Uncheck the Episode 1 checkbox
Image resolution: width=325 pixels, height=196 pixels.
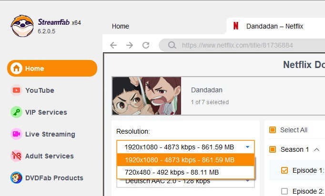coord(284,170)
